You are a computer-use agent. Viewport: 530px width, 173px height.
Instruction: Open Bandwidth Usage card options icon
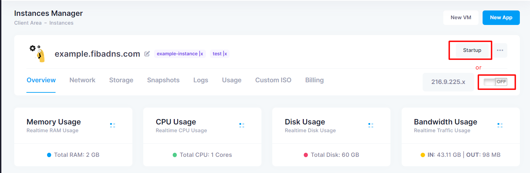pyautogui.click(x=500, y=125)
